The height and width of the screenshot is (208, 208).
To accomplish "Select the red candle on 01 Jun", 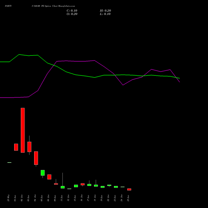I will coord(16,147).
